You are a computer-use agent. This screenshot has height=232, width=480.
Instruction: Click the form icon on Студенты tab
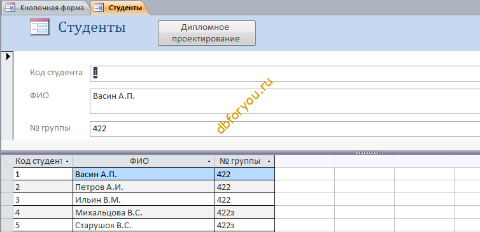(99, 8)
